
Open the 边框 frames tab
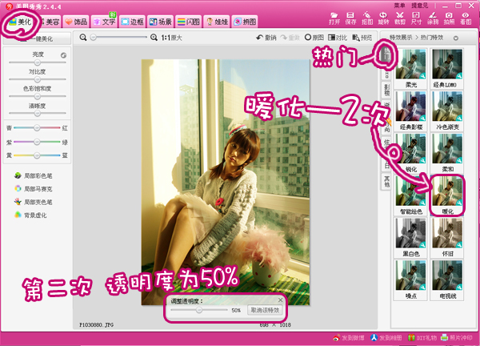(x=134, y=22)
